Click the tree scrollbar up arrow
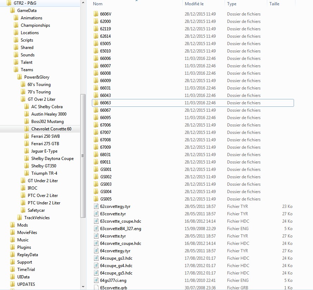This screenshot has width=313, height=290. [83, 3]
